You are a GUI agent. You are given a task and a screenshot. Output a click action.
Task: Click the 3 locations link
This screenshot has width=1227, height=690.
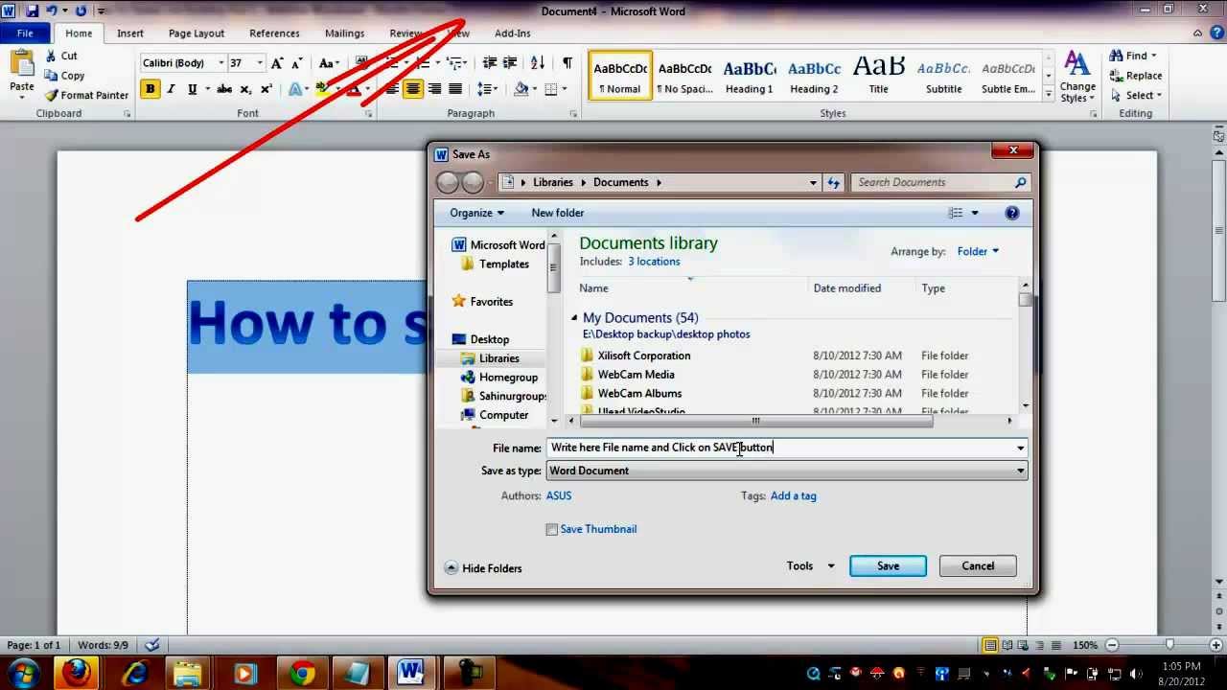coord(654,262)
